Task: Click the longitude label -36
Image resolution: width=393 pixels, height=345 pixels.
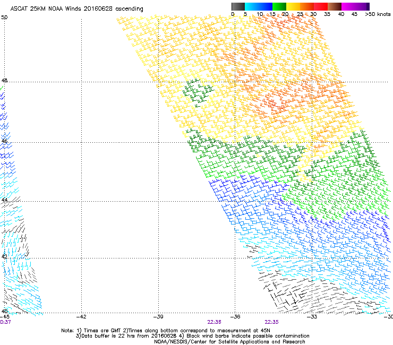Action: tap(235, 317)
